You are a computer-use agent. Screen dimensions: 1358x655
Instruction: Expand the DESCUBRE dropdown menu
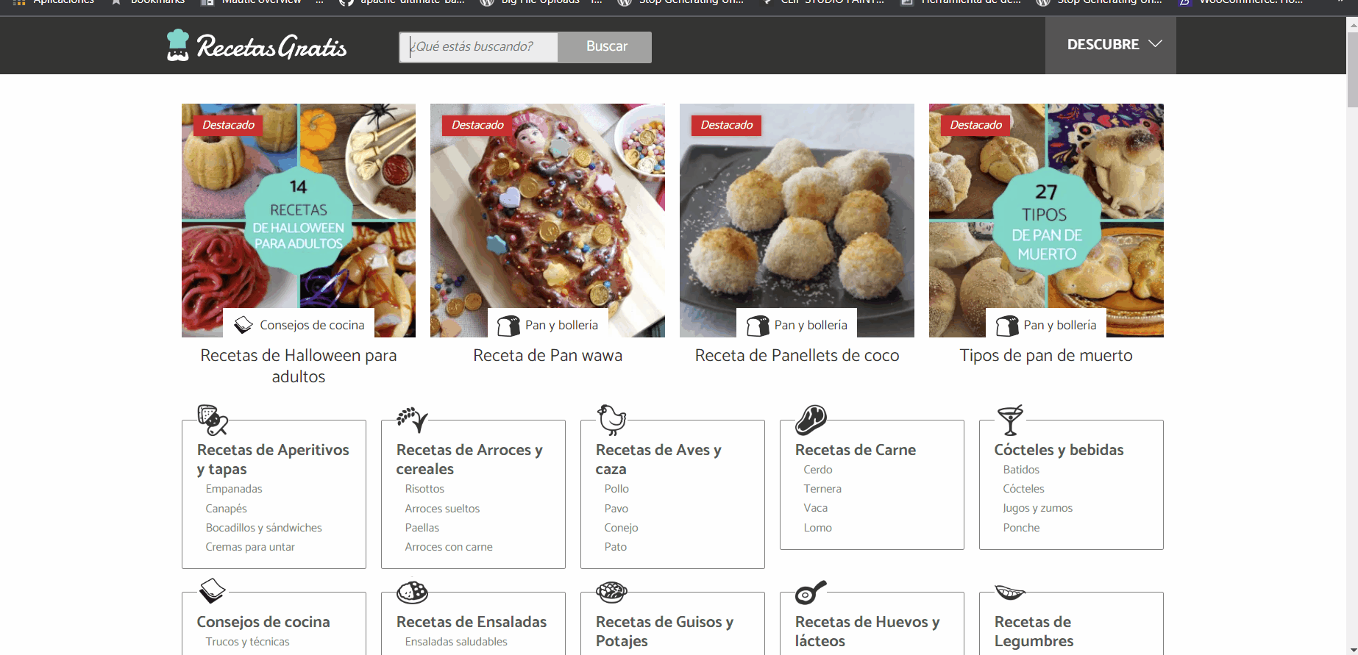pyautogui.click(x=1110, y=45)
